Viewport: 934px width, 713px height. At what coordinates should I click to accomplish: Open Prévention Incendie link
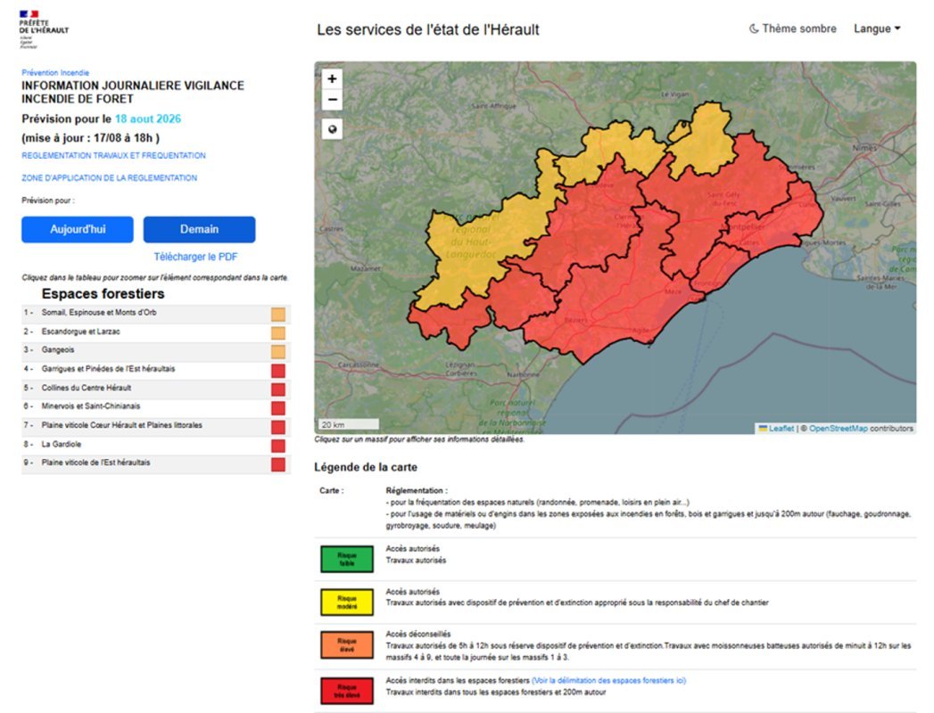tap(55, 72)
